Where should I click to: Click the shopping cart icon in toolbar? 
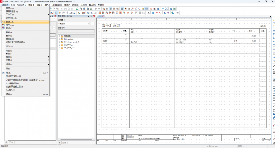tap(171, 8)
